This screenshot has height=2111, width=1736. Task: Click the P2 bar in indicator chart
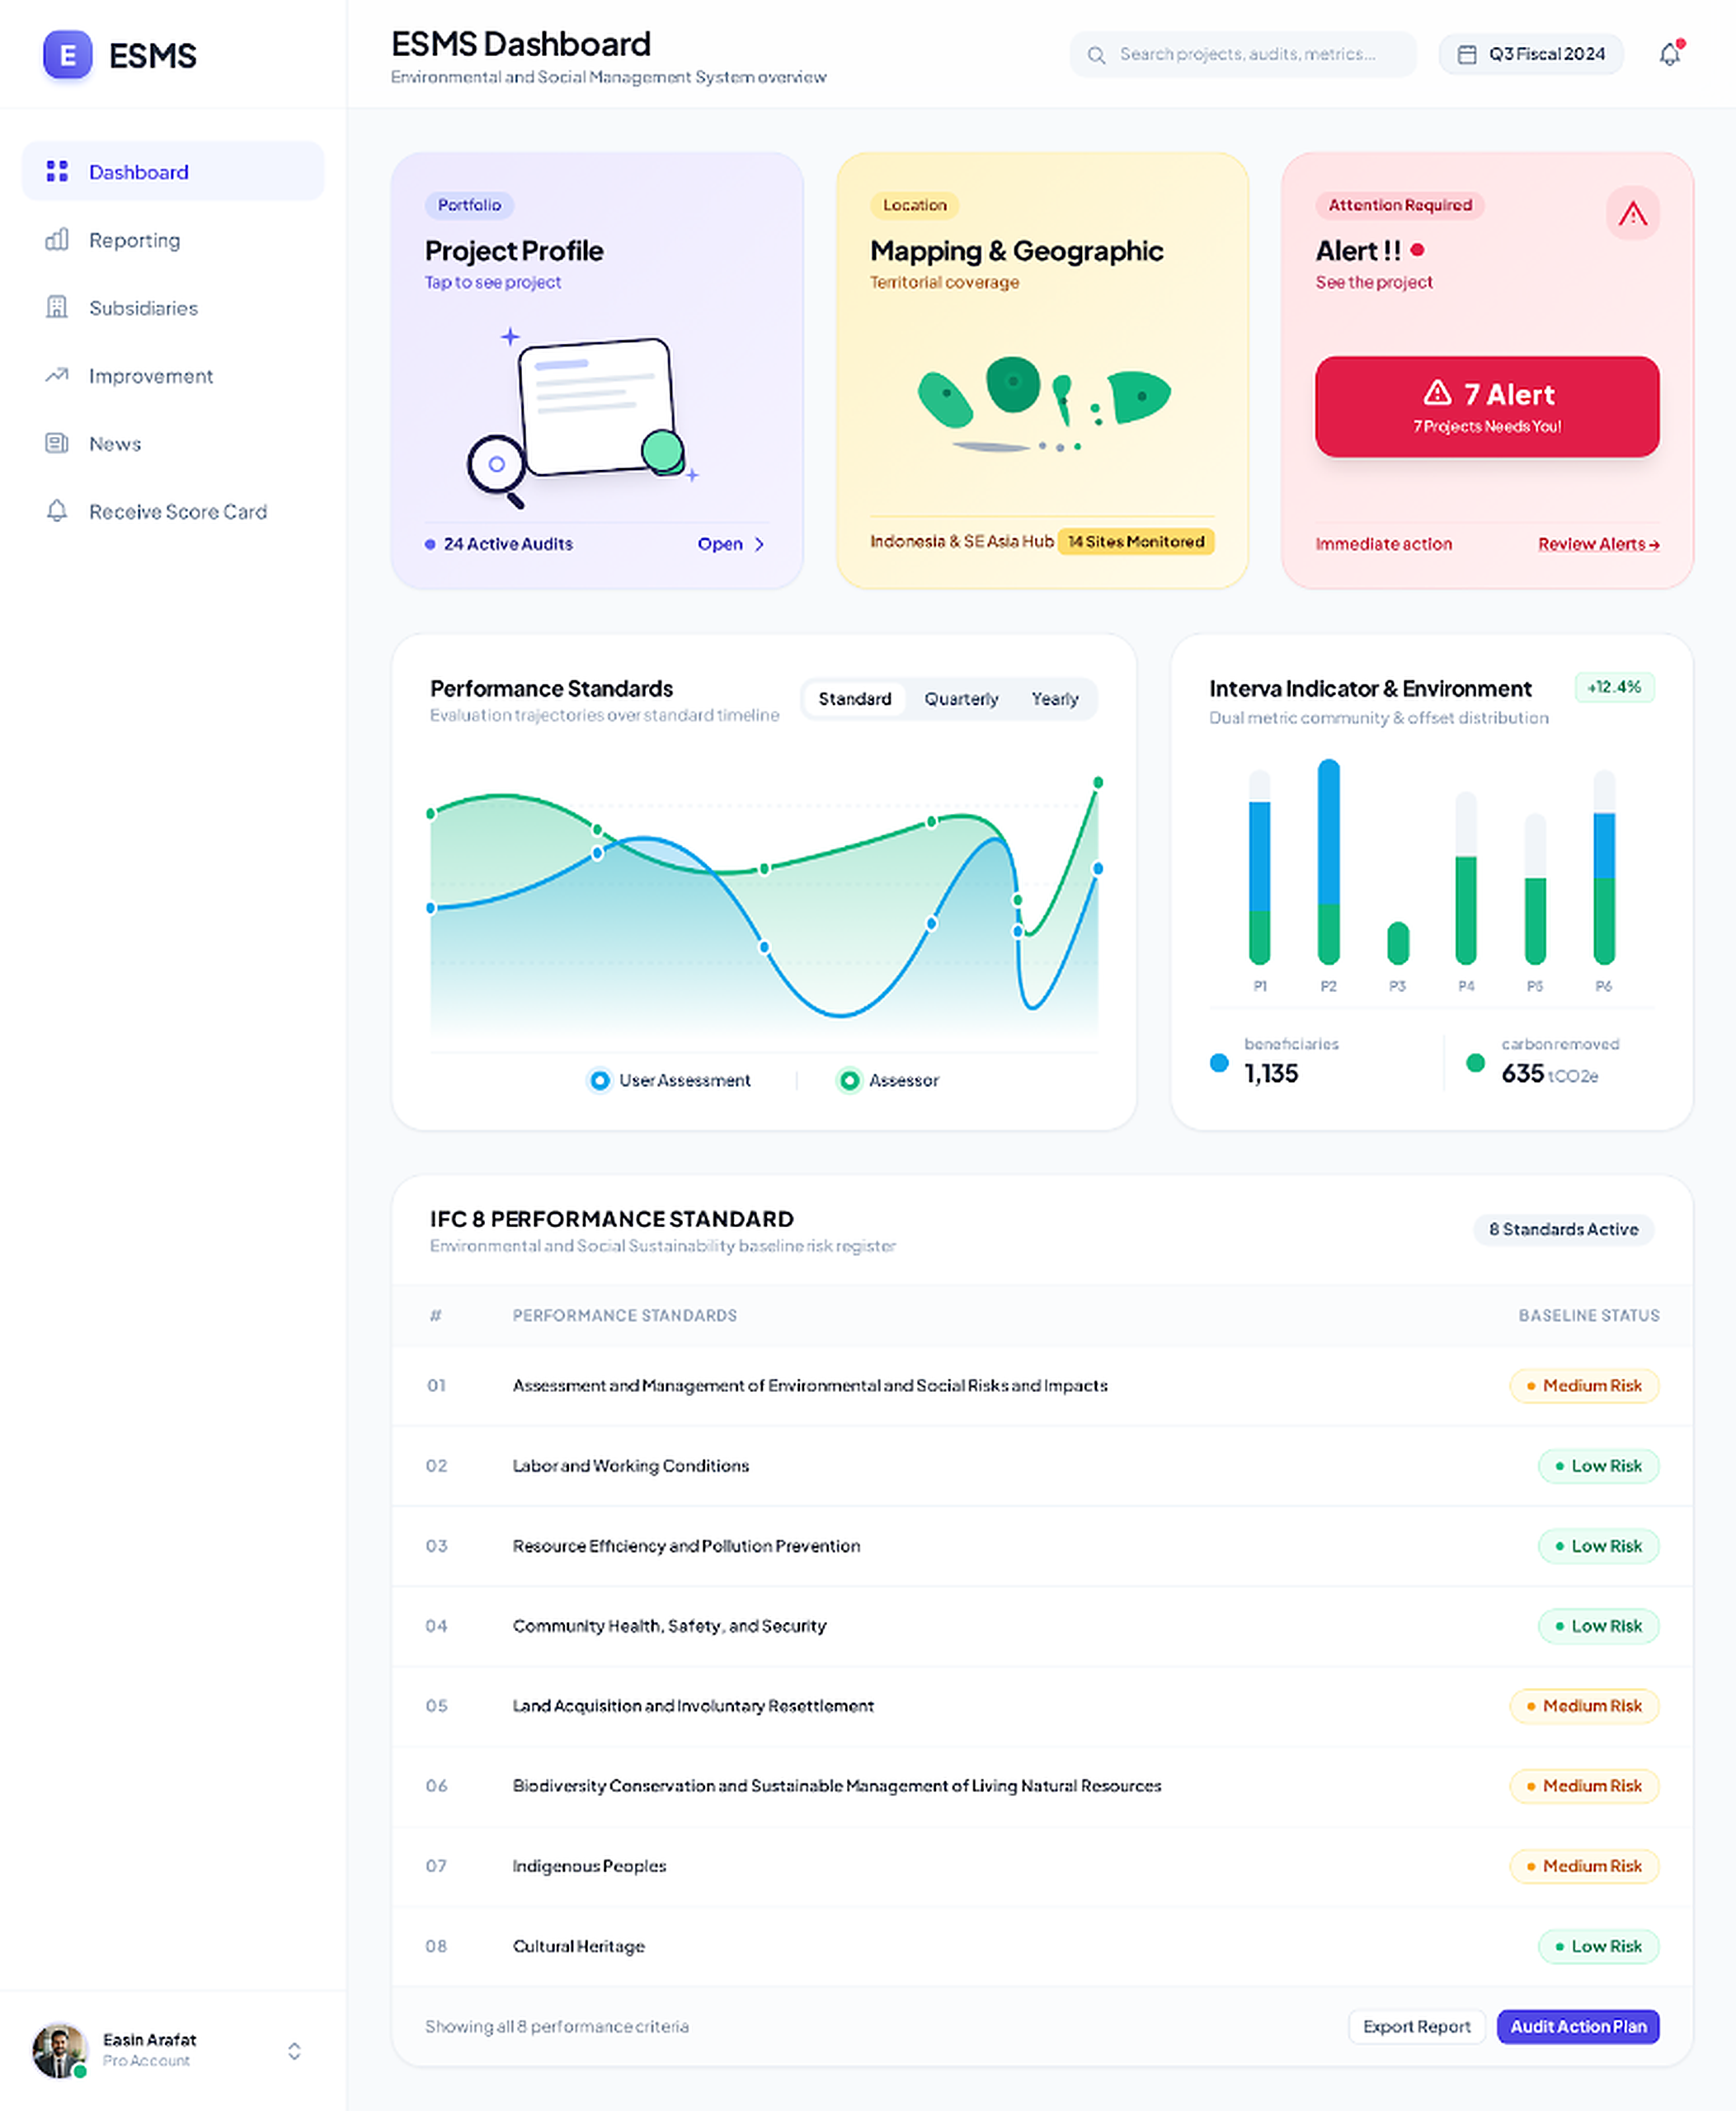(x=1328, y=861)
